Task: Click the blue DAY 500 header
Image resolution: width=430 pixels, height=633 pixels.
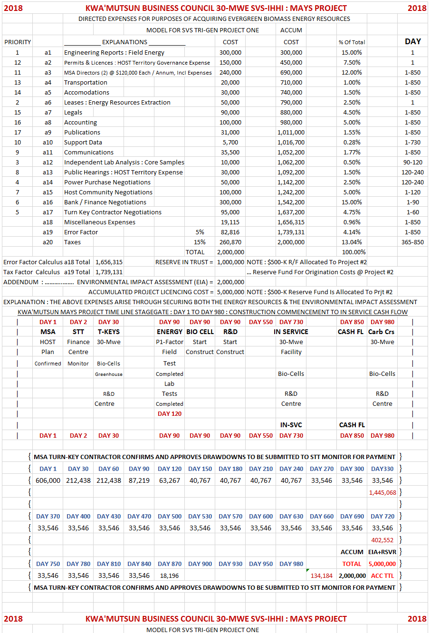Action: point(170,516)
